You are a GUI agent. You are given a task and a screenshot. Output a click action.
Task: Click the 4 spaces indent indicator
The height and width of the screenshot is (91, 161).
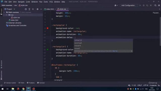coord(153,85)
